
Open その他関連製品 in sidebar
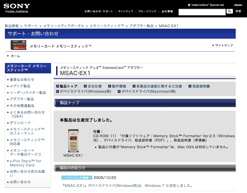(22, 106)
